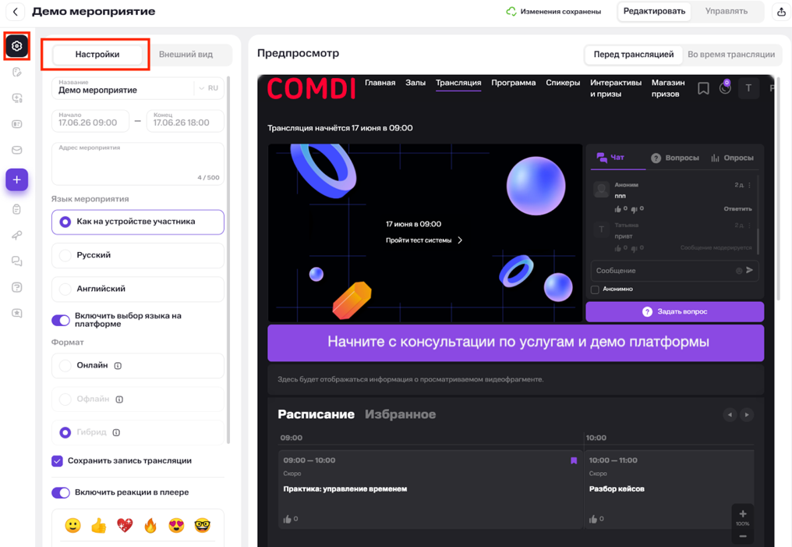The image size is (792, 547).
Task: Open Программа in preview navigation
Action: tap(513, 83)
